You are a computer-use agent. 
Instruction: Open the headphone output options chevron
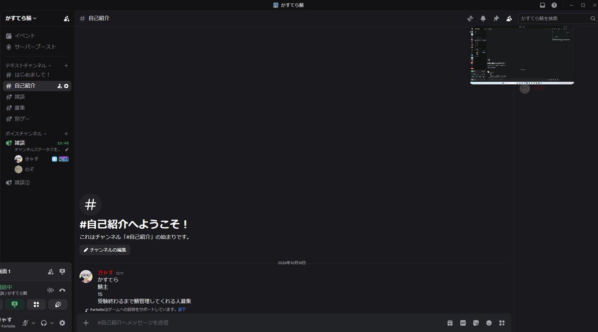(x=52, y=323)
